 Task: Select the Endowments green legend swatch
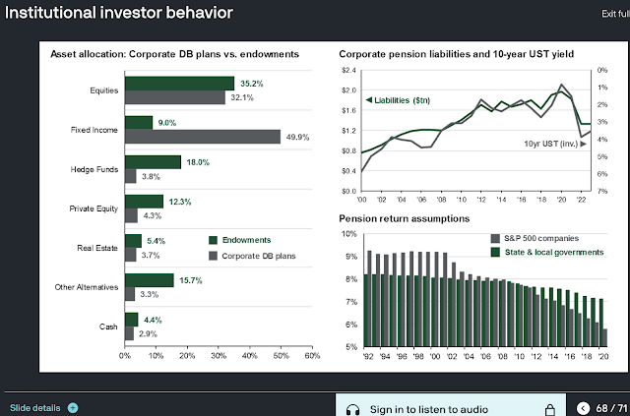[x=213, y=241]
